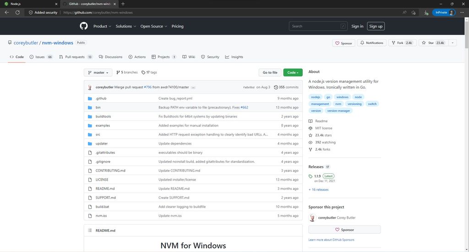Click the Go to file button
Image resolution: width=469 pixels, height=252 pixels.
coord(270,73)
